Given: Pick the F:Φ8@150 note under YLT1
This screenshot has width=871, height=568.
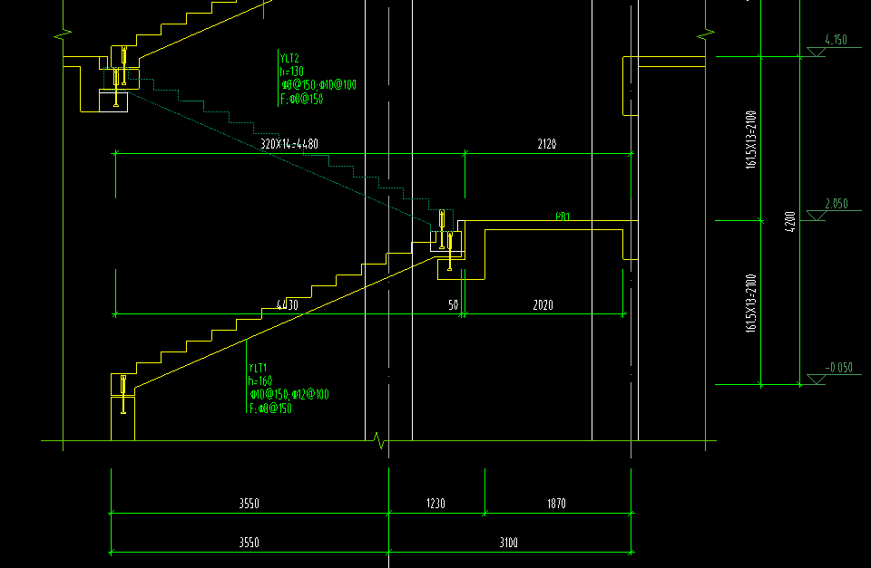Looking at the screenshot, I should click(270, 409).
